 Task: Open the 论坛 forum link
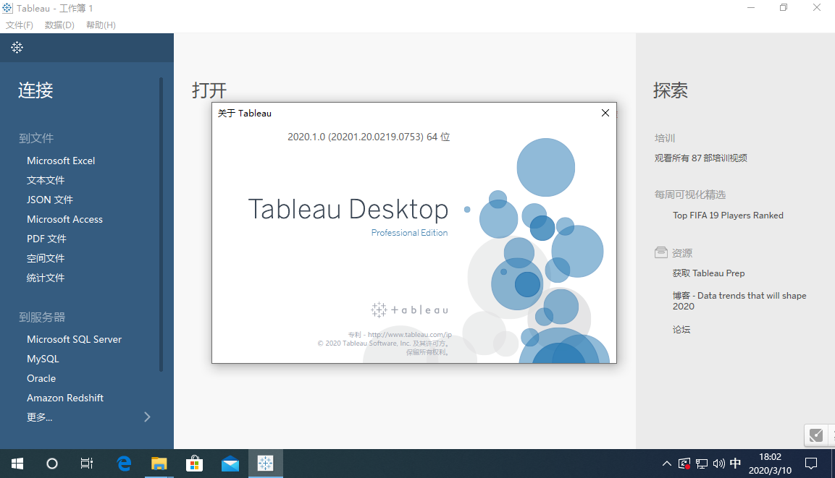click(681, 330)
